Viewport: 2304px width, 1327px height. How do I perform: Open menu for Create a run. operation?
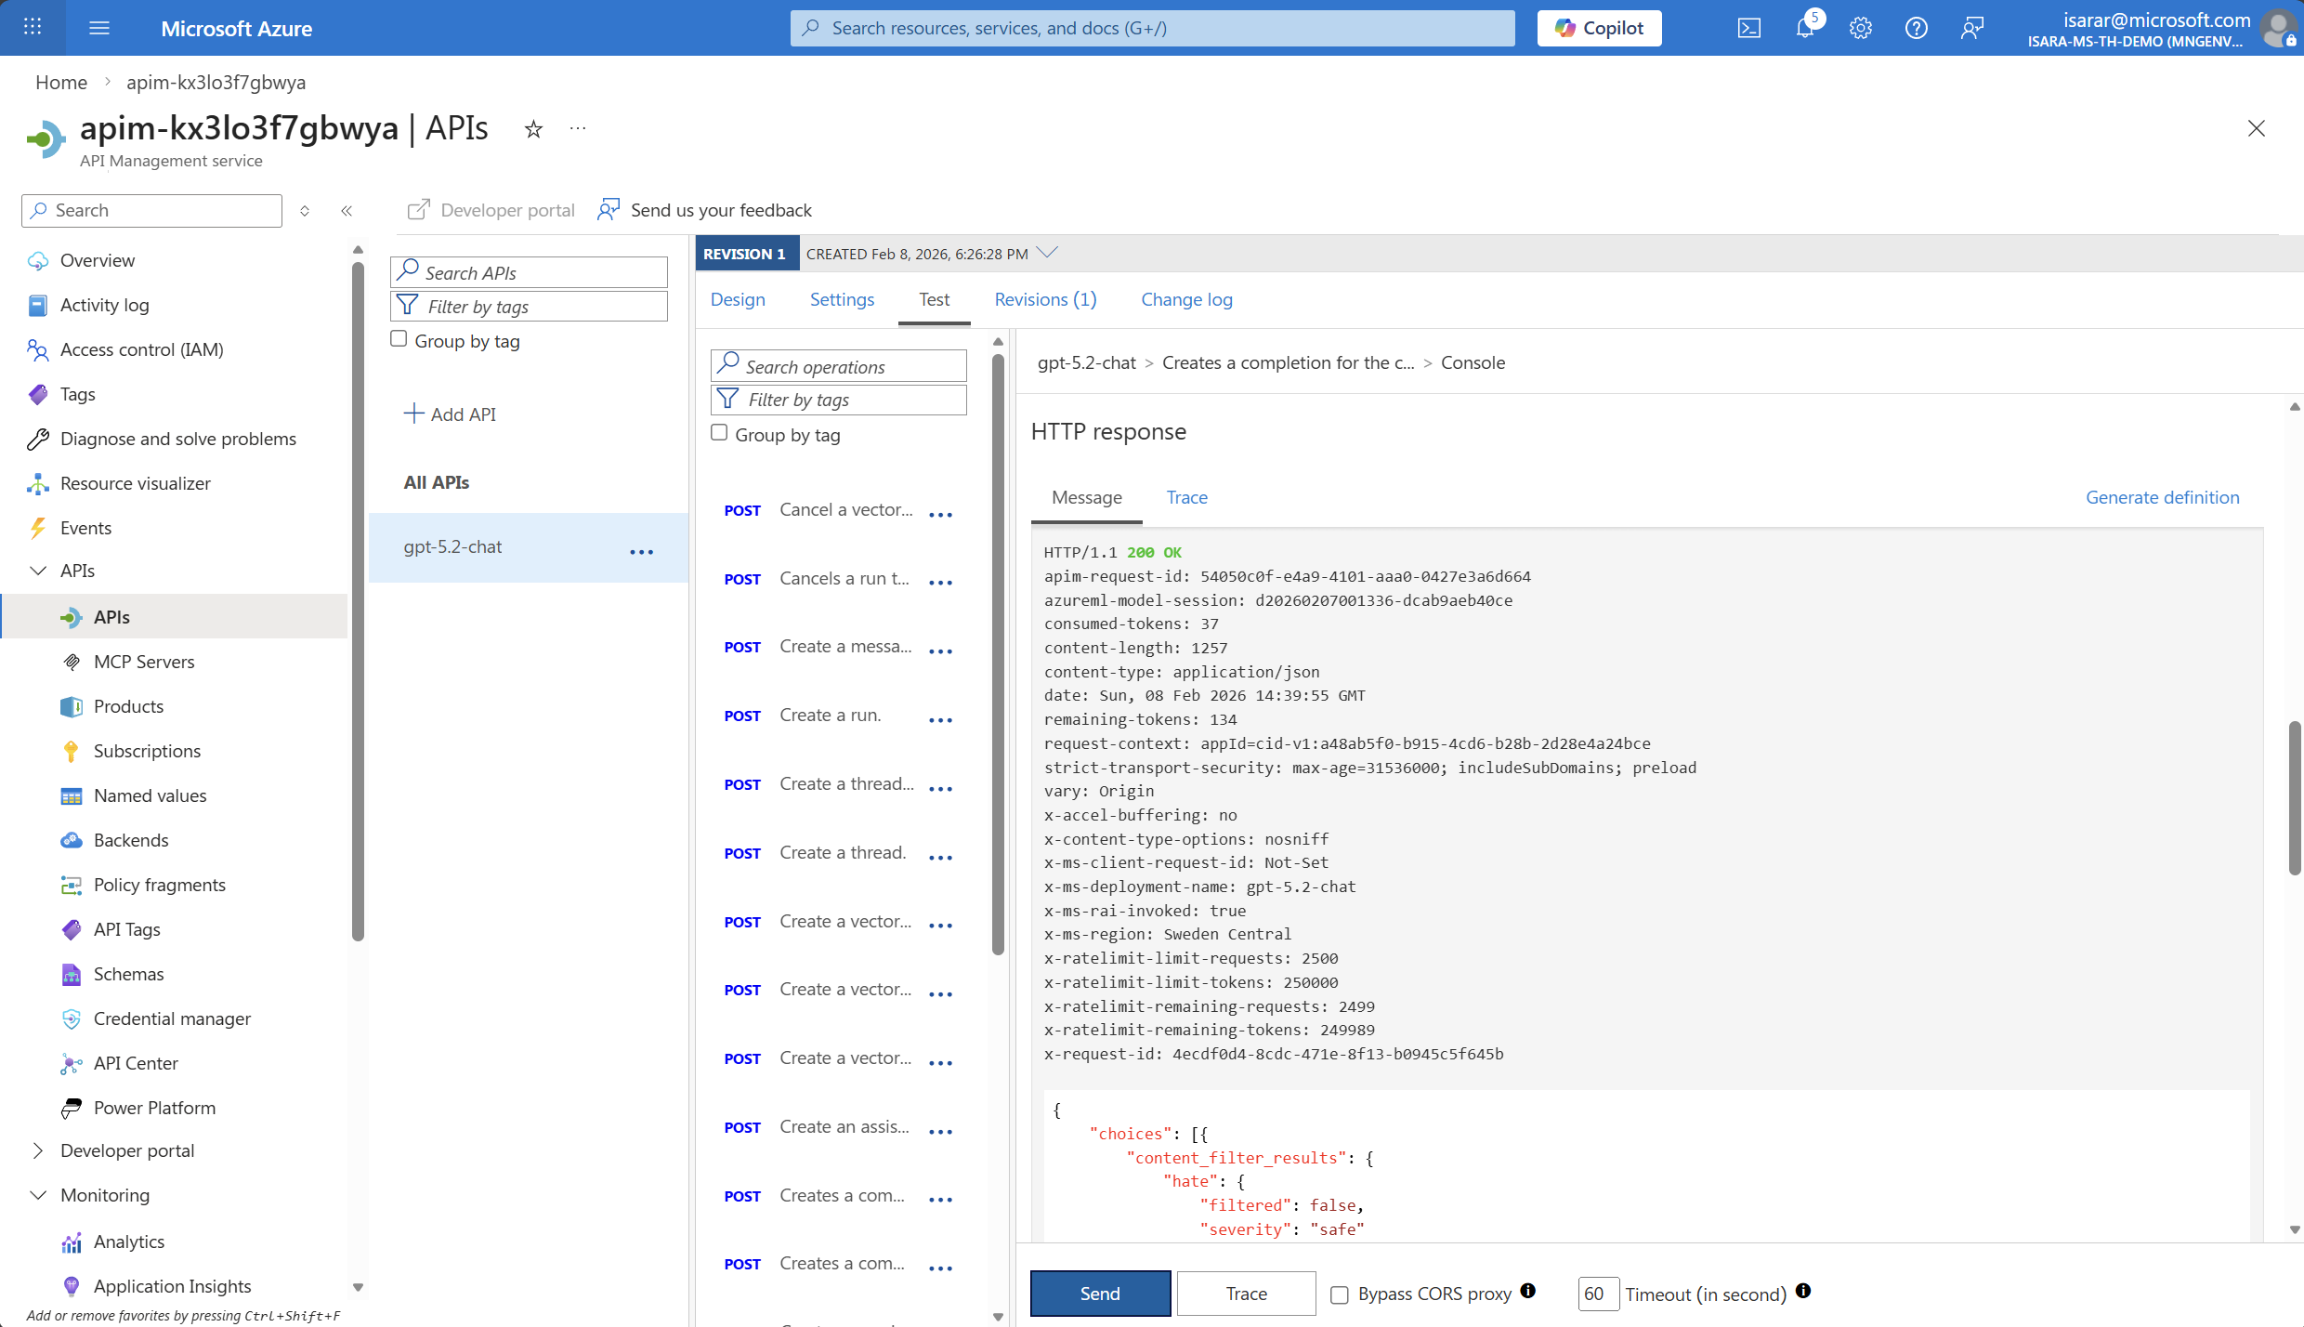click(x=940, y=720)
